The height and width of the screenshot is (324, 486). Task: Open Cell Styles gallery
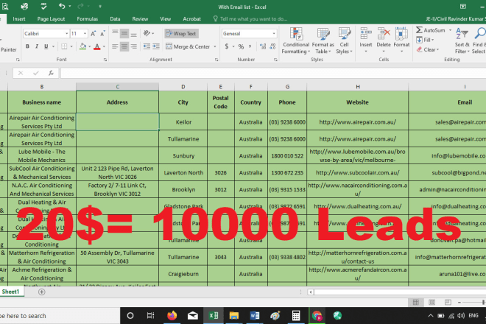pyautogui.click(x=344, y=40)
